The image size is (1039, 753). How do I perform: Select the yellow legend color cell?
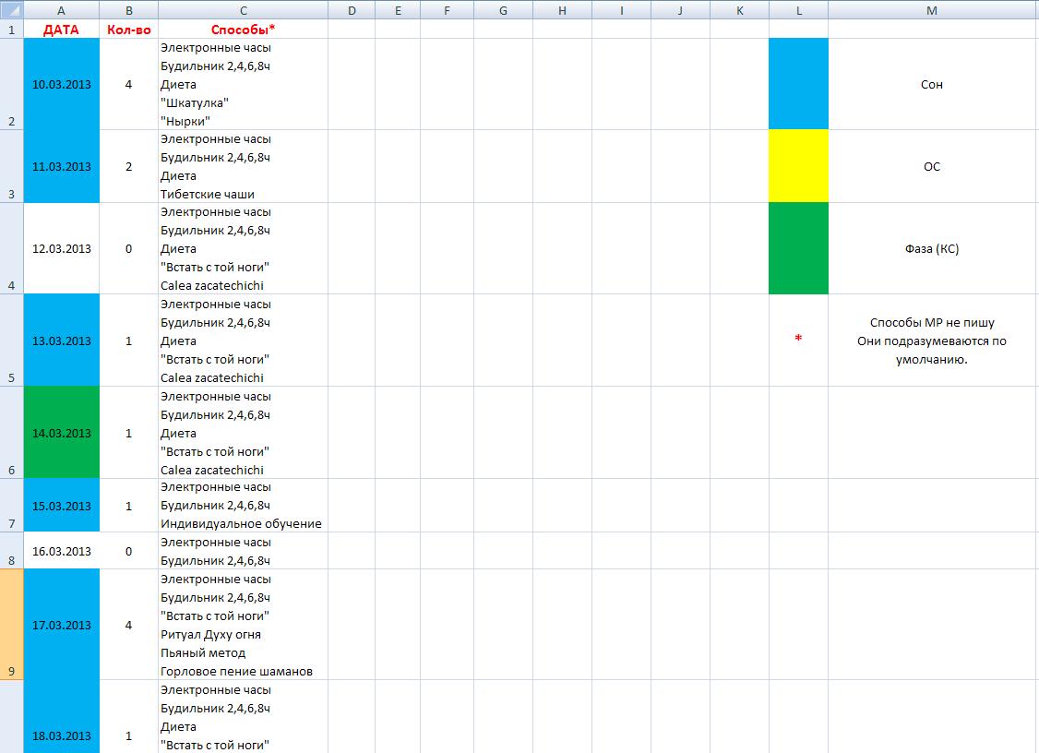coord(798,166)
